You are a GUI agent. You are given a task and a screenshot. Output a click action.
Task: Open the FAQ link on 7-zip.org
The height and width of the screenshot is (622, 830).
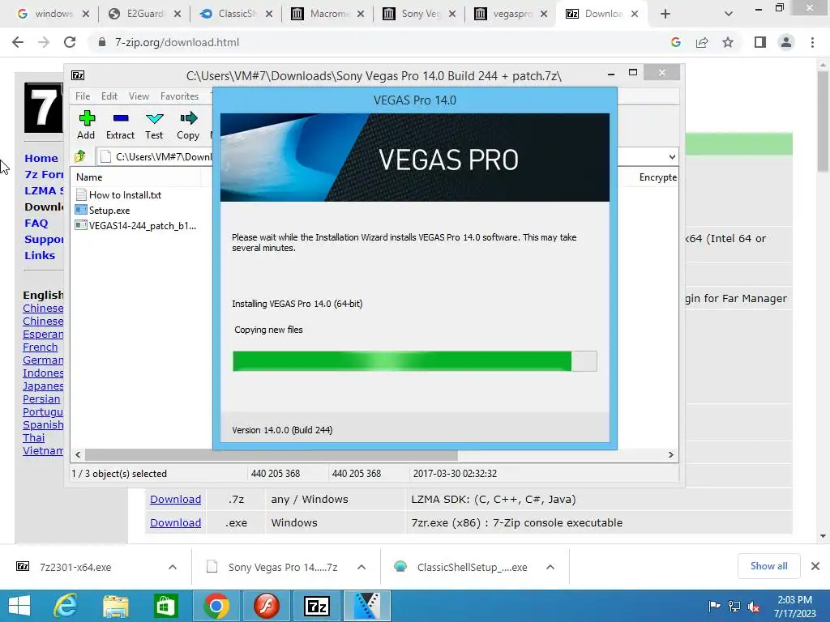[x=36, y=224]
